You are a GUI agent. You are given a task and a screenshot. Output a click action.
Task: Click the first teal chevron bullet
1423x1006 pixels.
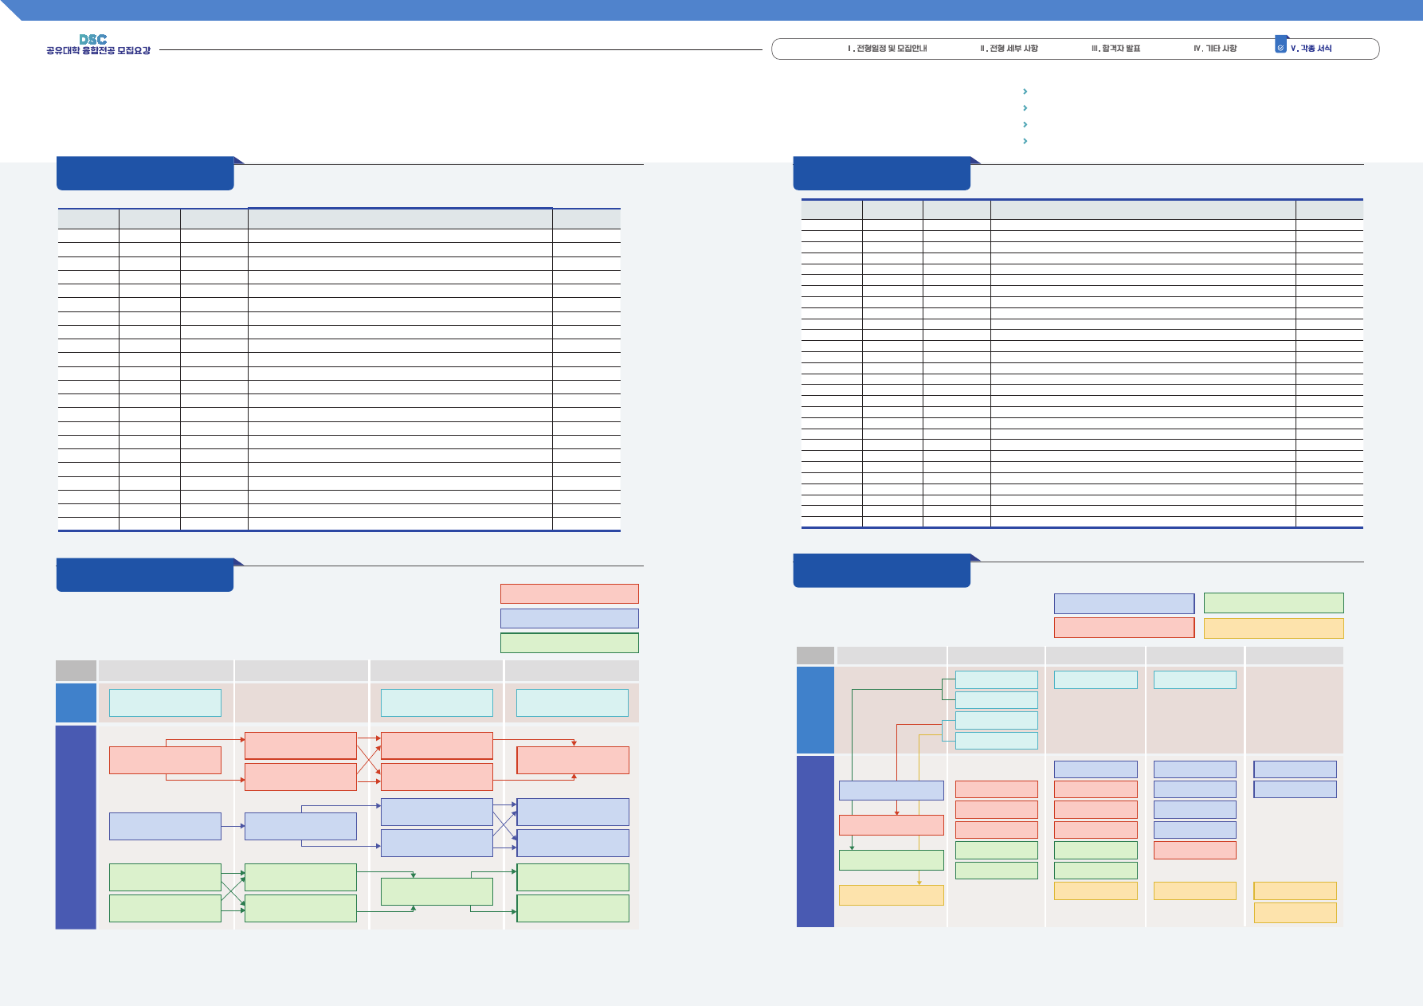coord(1025,92)
